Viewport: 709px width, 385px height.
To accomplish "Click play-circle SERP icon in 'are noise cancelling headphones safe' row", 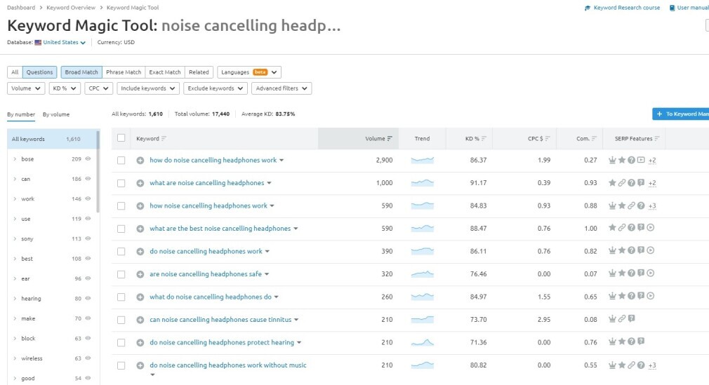I will (x=650, y=273).
